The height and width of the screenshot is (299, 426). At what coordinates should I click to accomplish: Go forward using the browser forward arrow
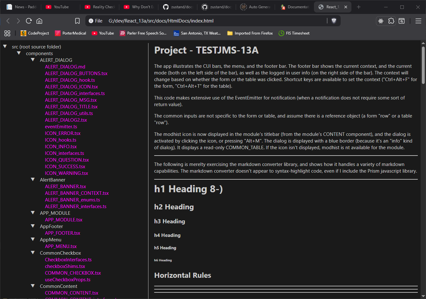tap(18, 21)
